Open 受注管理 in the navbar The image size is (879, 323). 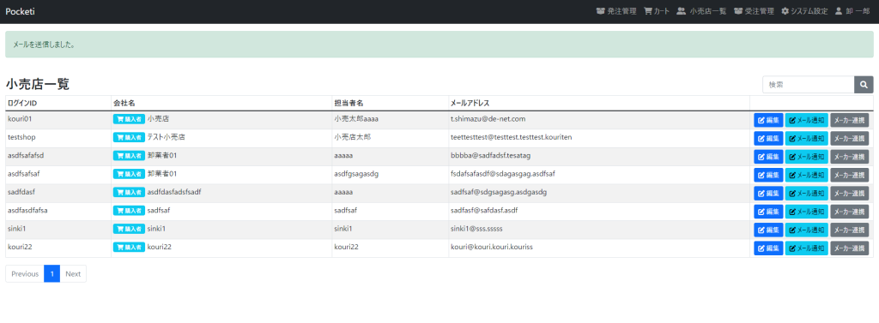pyautogui.click(x=754, y=11)
